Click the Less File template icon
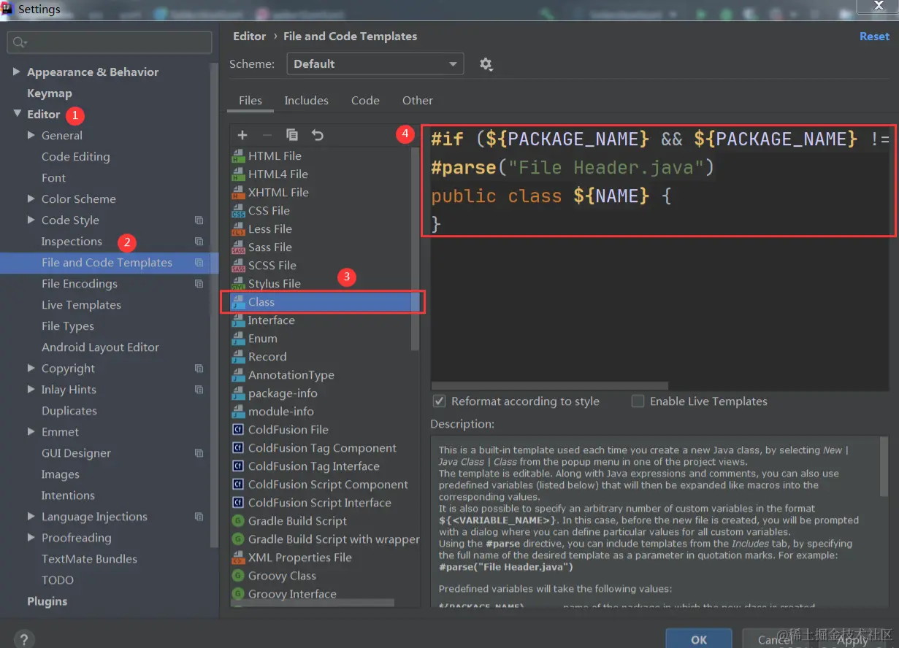The image size is (899, 648). (x=238, y=229)
